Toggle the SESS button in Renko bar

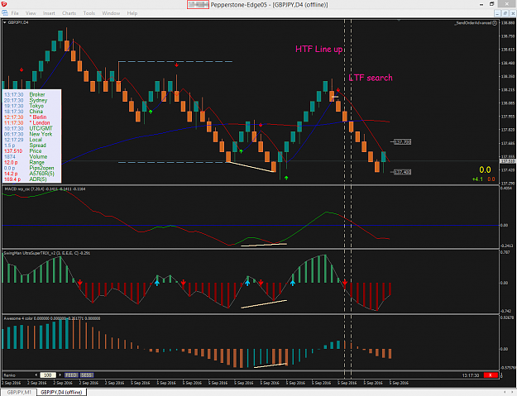click(x=87, y=375)
